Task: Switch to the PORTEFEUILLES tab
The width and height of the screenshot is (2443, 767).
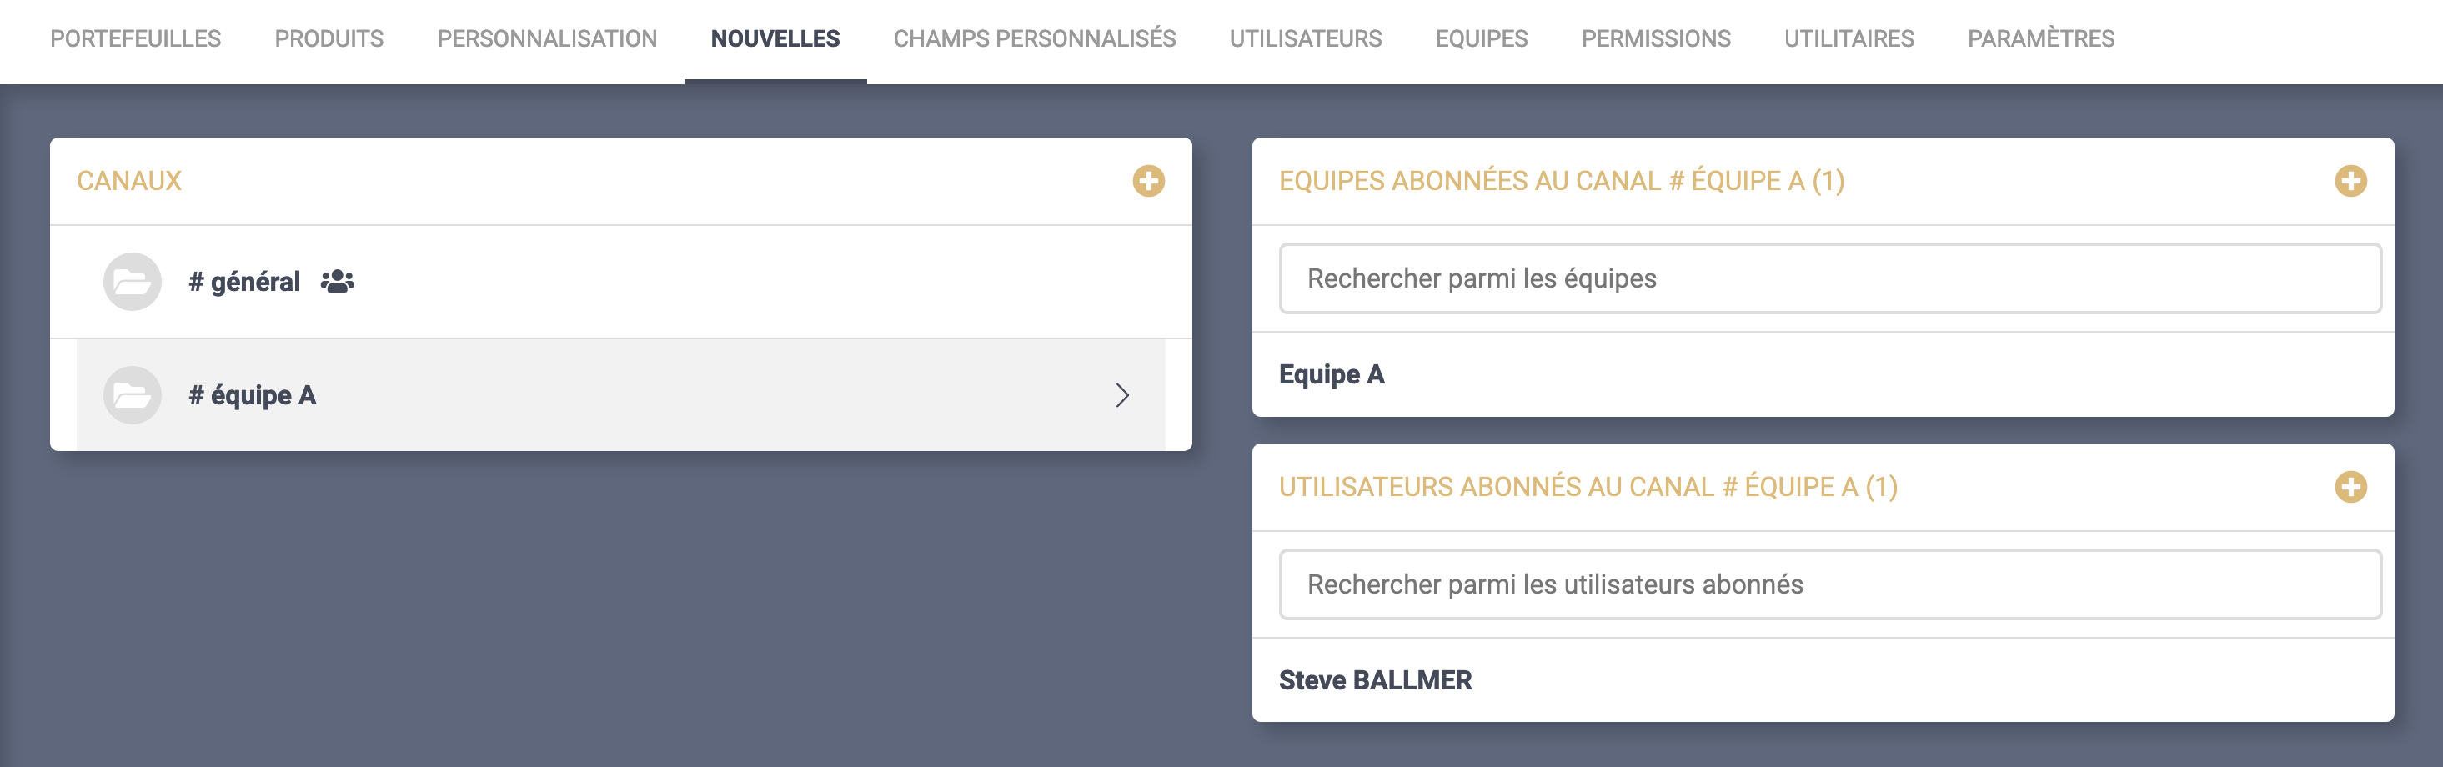Action: [135, 38]
